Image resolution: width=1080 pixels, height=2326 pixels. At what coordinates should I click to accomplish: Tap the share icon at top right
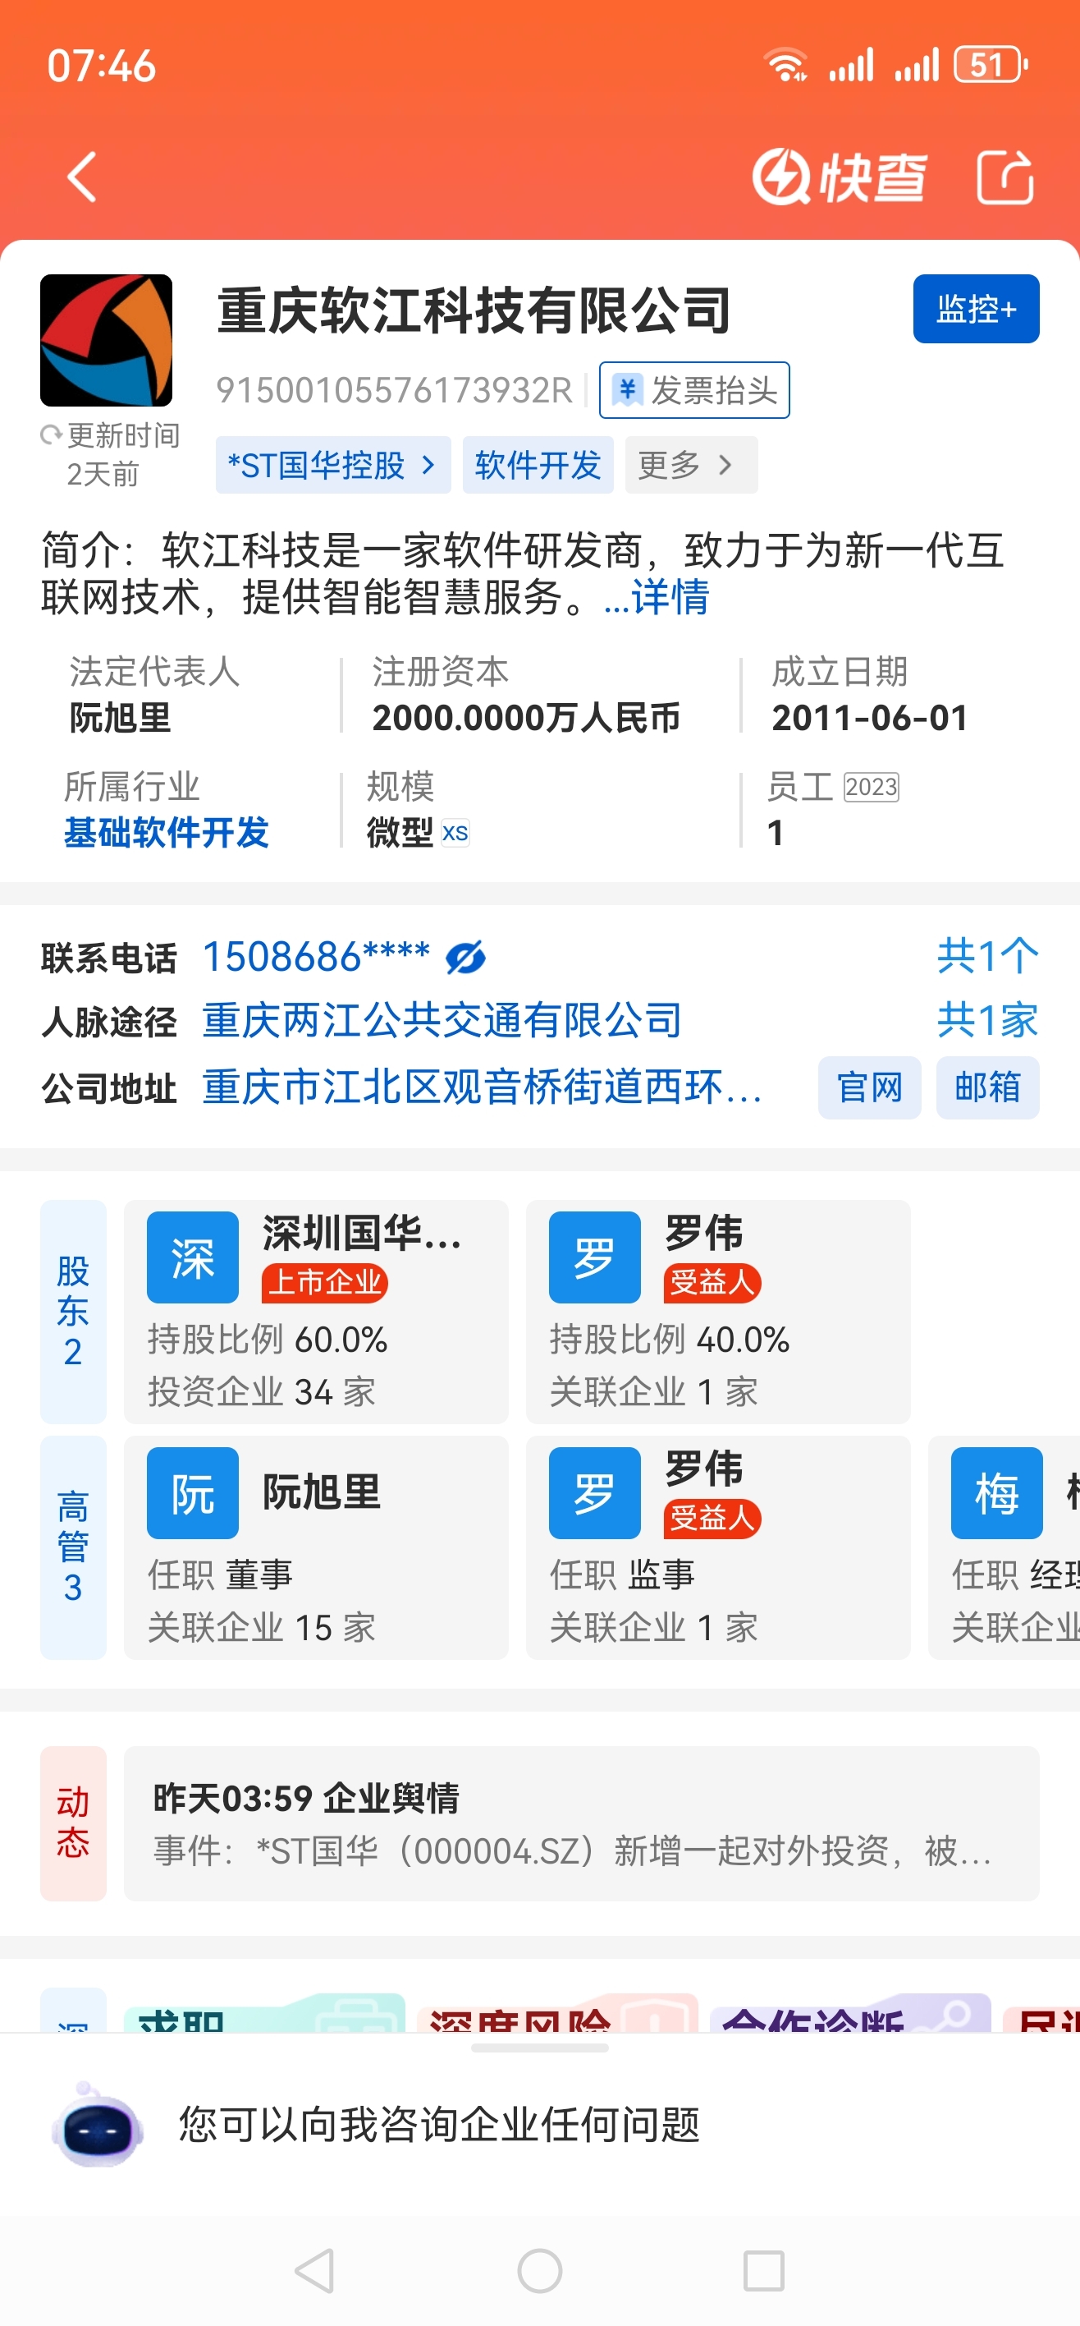coord(1005,177)
